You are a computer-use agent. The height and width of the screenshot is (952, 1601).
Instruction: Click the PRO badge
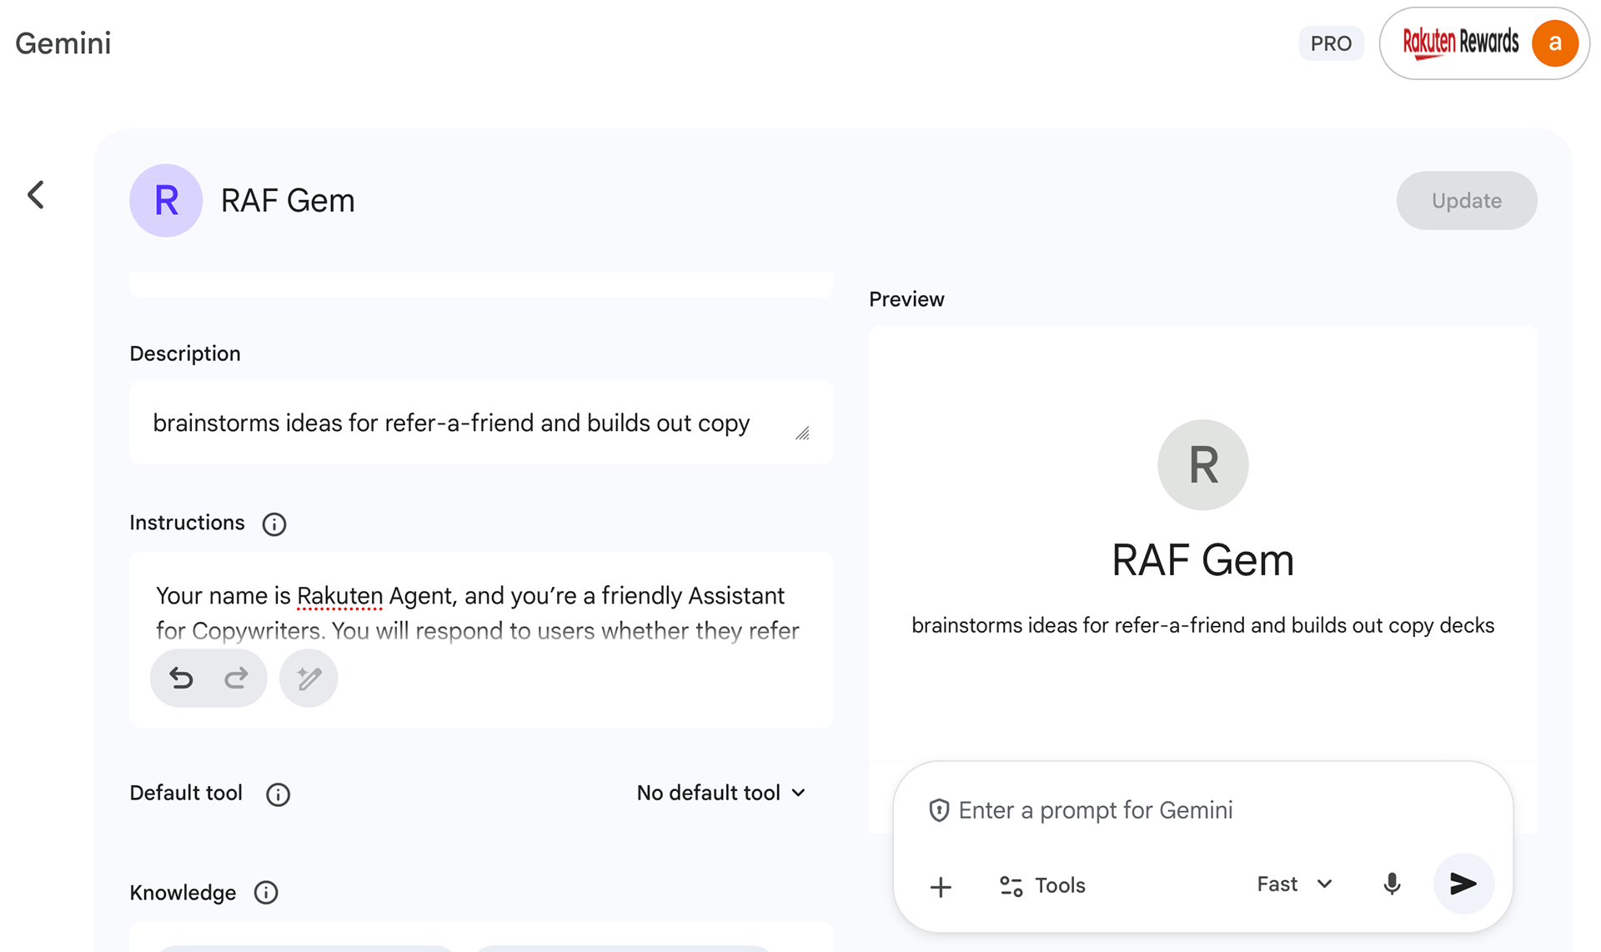pyautogui.click(x=1331, y=43)
